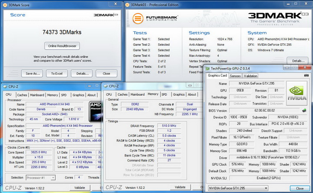The width and height of the screenshot is (313, 193).
Task: Click the GPU-Z Name field NVIDIA GeForce GTX 295
Action: pos(256,83)
